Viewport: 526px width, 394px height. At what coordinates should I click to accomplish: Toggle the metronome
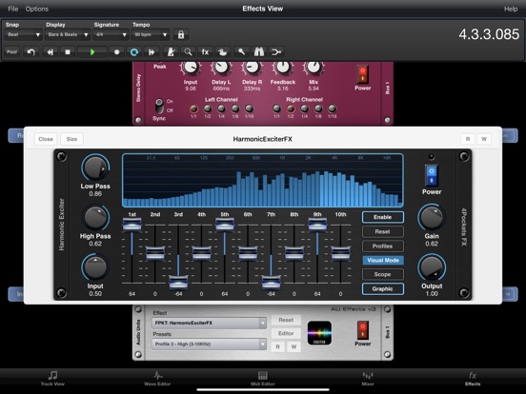(x=172, y=52)
